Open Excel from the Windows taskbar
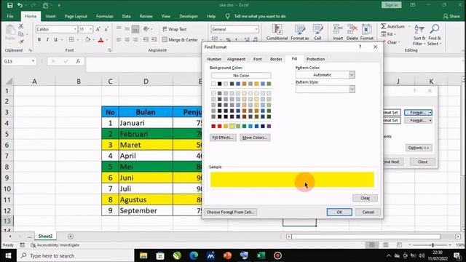Viewport: 466px width, 262px height. [x=261, y=255]
